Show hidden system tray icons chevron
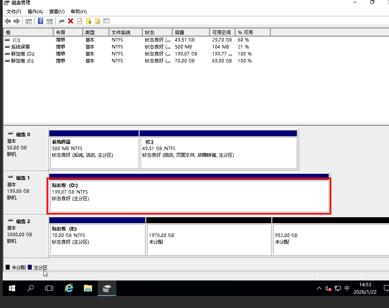 319,288
